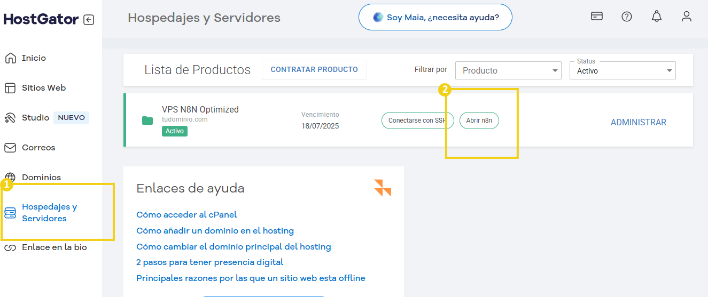Open Correos in the sidebar

coord(38,148)
